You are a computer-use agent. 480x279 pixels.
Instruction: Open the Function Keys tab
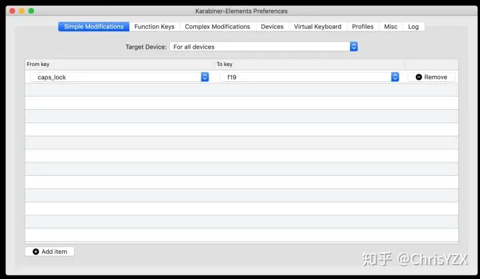[x=154, y=27]
